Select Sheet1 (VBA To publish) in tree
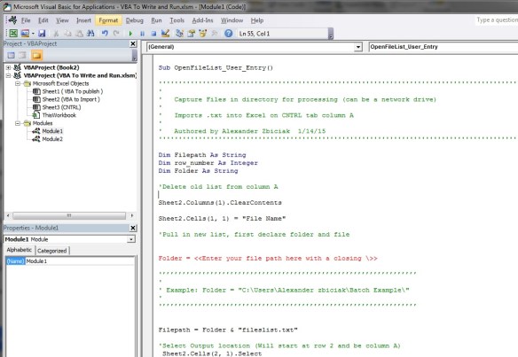 [73, 91]
